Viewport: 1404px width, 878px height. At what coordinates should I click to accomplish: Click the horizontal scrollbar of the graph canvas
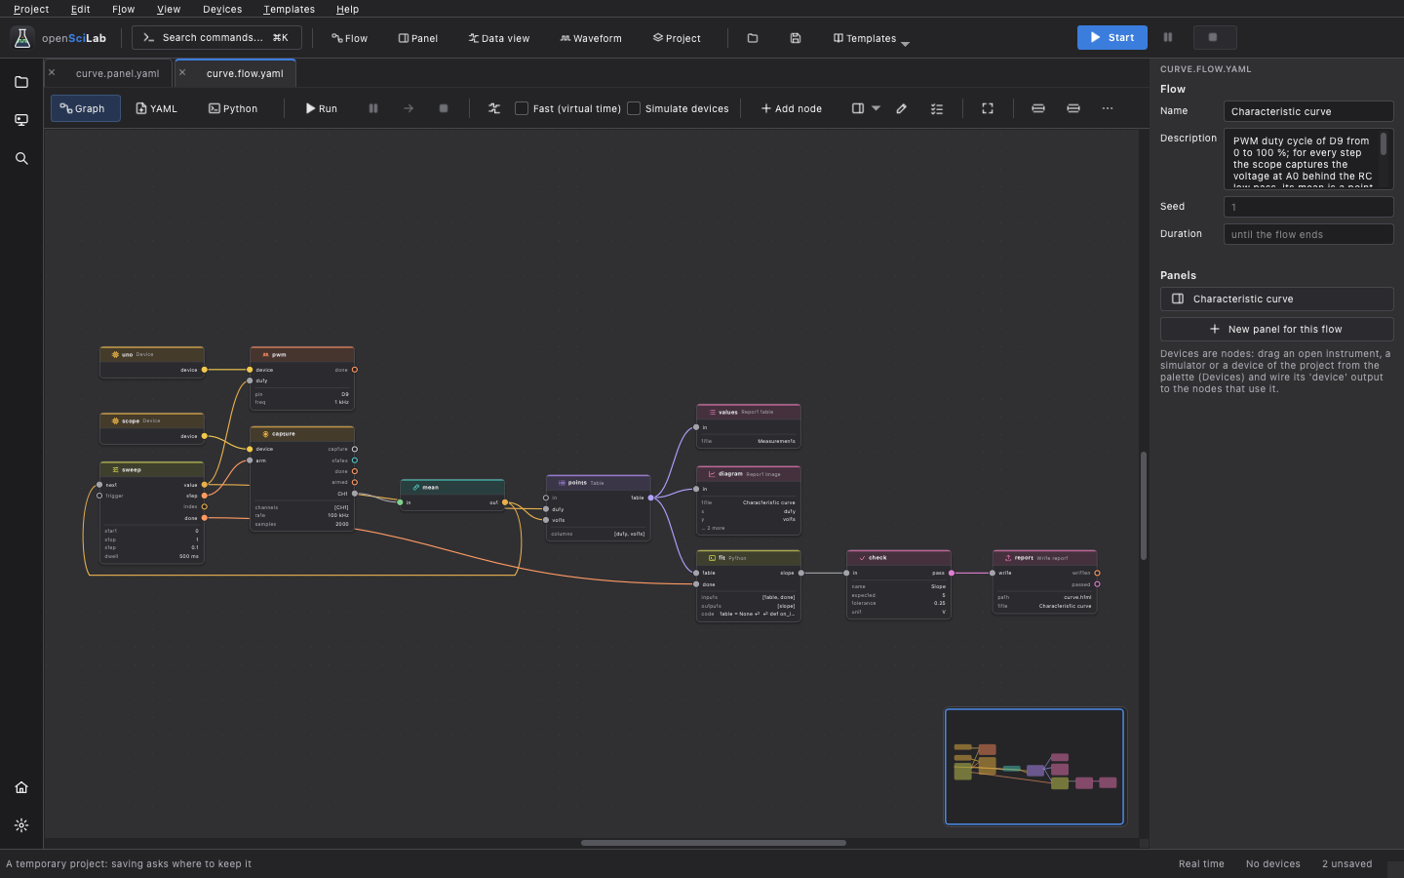click(714, 843)
